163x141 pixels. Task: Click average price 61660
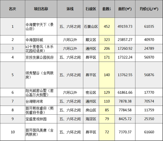149,132
